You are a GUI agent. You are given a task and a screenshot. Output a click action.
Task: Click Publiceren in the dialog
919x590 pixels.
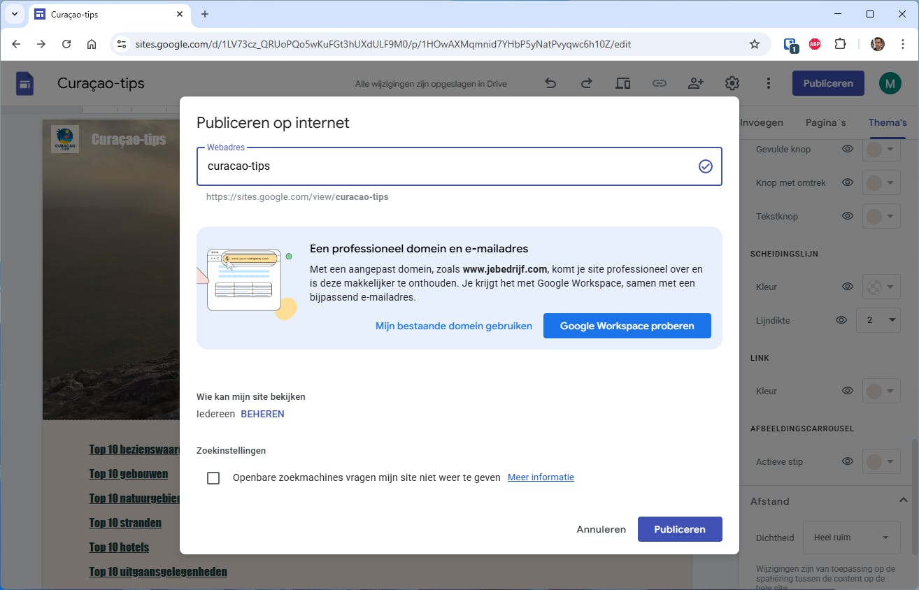pyautogui.click(x=680, y=529)
